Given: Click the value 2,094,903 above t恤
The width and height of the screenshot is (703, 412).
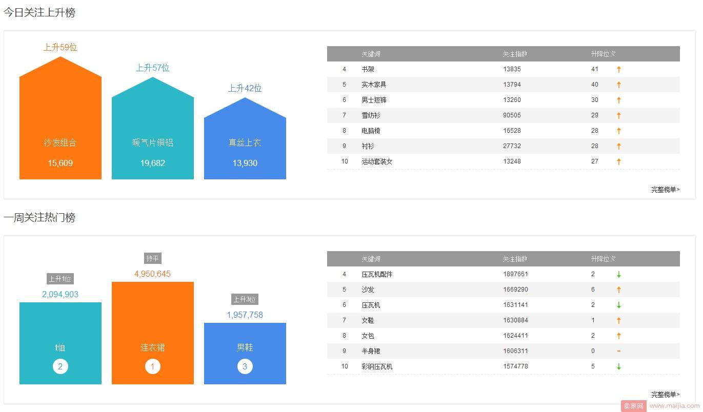Looking at the screenshot, I should tap(61, 294).
